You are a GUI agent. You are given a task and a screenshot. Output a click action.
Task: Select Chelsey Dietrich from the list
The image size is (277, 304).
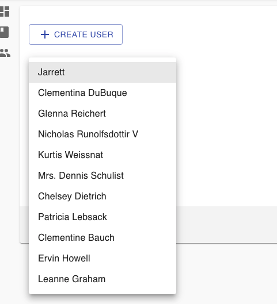[103, 197]
